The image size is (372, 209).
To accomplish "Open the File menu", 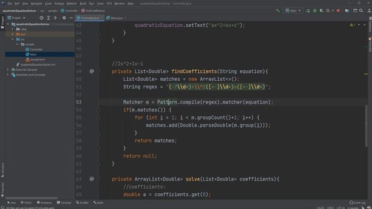I will click(9, 3).
